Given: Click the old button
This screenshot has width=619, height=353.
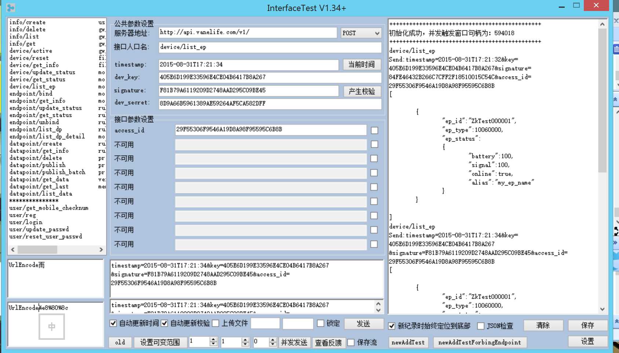Looking at the screenshot, I should [120, 342].
